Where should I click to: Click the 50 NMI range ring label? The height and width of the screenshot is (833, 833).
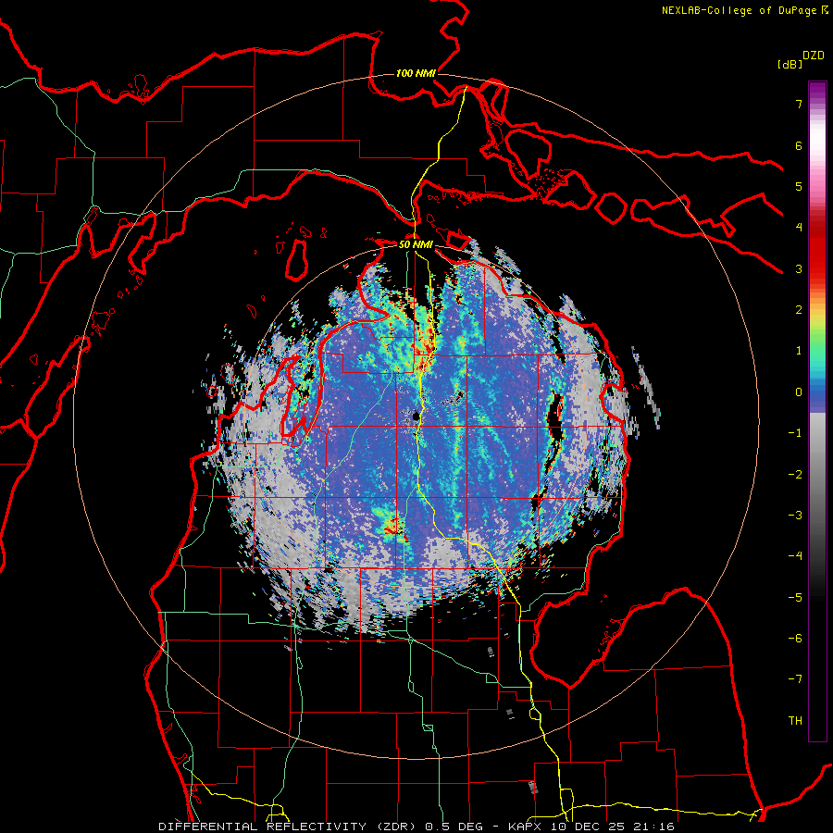[416, 245]
